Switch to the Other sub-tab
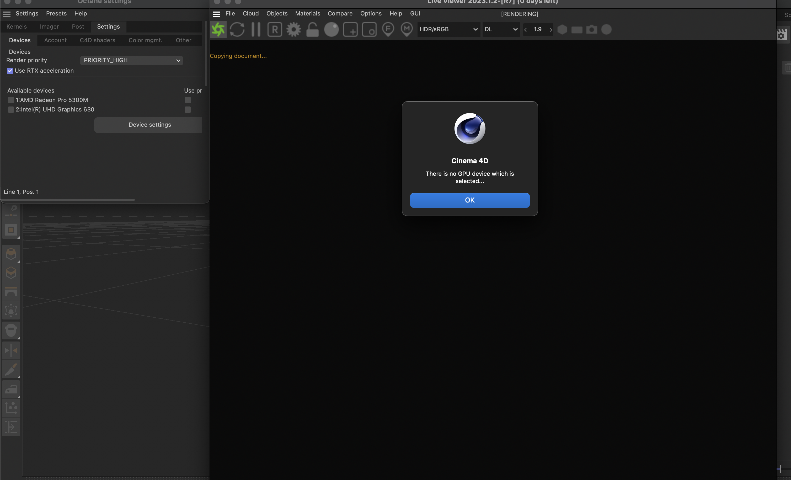 pyautogui.click(x=184, y=40)
